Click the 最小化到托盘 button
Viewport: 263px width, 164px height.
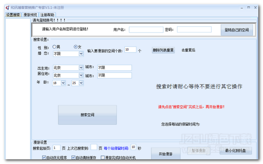(x=236, y=151)
